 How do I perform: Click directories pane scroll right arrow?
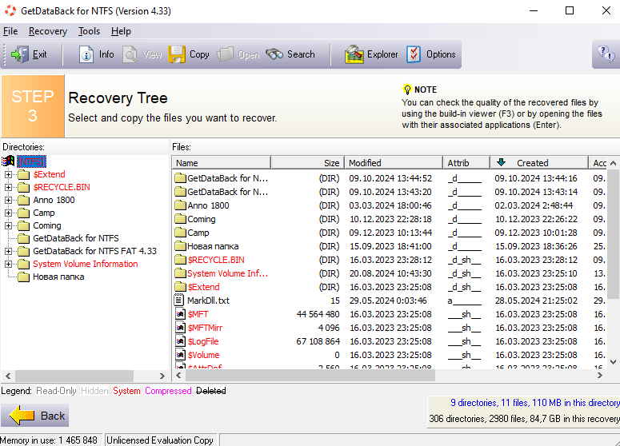(x=162, y=376)
